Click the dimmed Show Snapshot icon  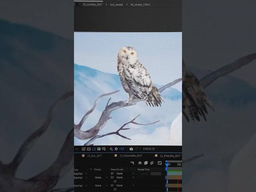click(136, 149)
